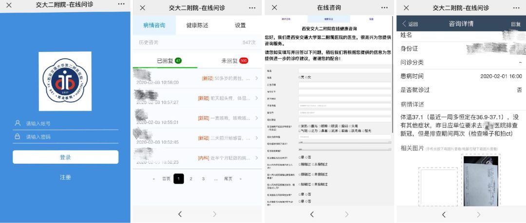Switch to the 健康陈述 tab
The width and height of the screenshot is (526, 223).
pos(197,25)
